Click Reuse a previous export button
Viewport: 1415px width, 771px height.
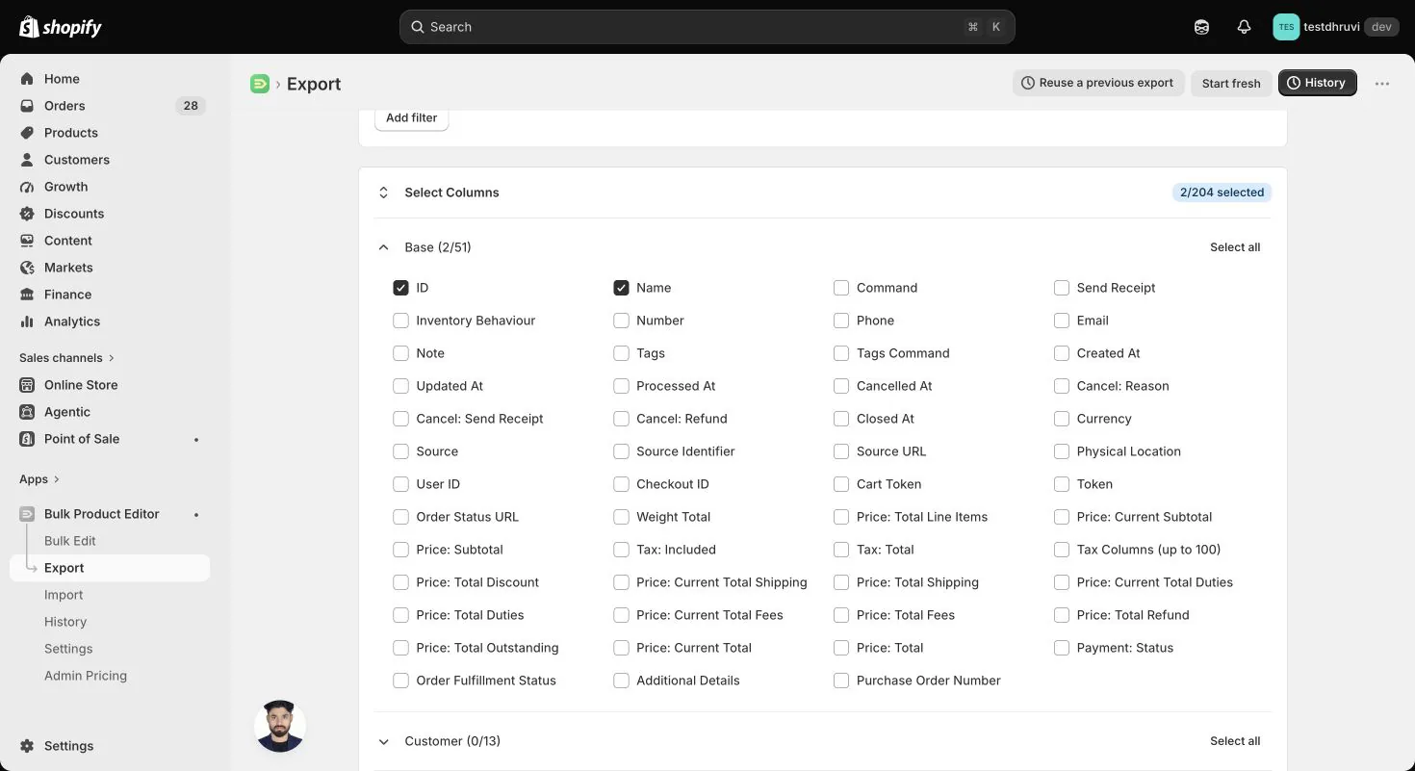1098,83
